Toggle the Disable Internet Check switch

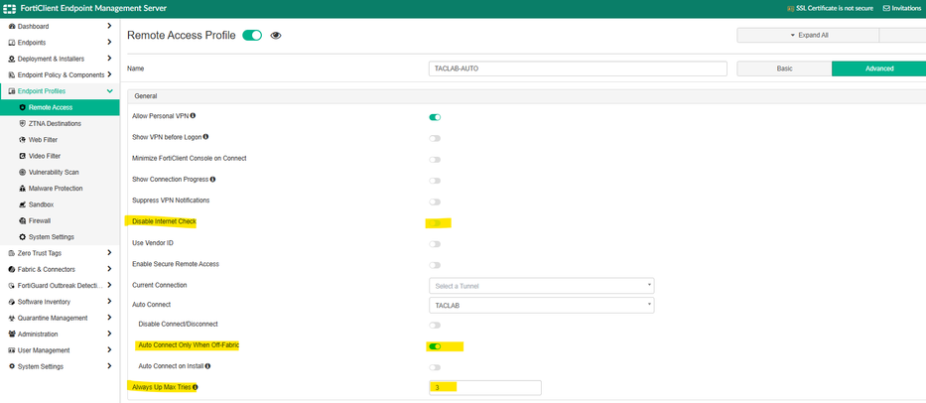coord(435,222)
